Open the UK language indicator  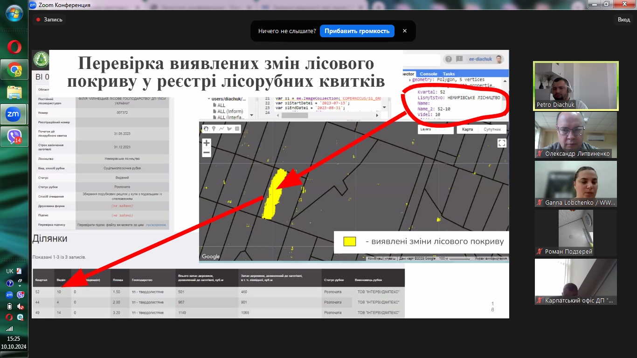[x=10, y=271]
